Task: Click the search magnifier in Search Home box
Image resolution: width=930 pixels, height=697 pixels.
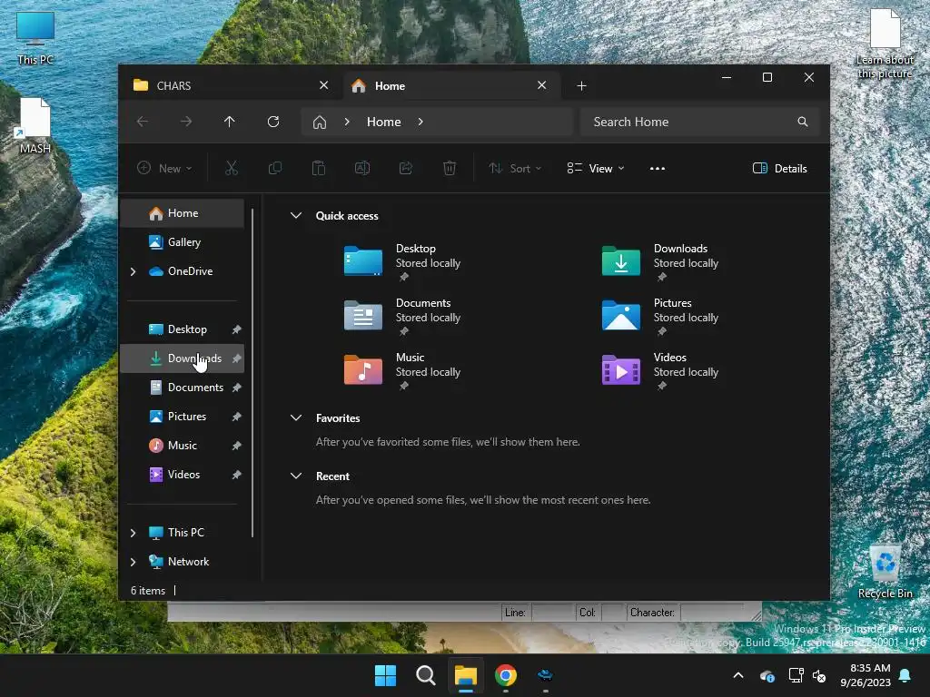Action: [803, 122]
